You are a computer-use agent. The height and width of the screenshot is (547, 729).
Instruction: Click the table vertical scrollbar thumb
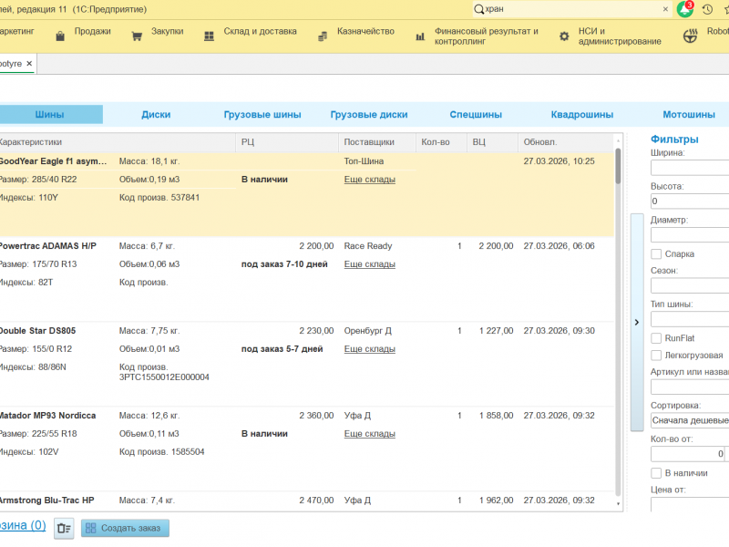click(x=618, y=166)
